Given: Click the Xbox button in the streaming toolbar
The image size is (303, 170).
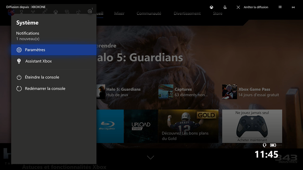Looking at the screenshot, I should click(211, 7).
